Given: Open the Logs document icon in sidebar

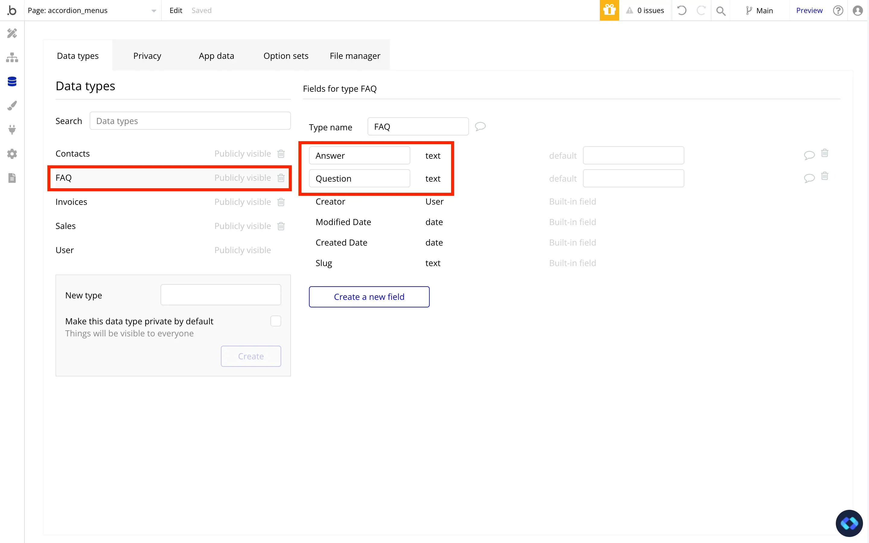Looking at the screenshot, I should pos(12,178).
